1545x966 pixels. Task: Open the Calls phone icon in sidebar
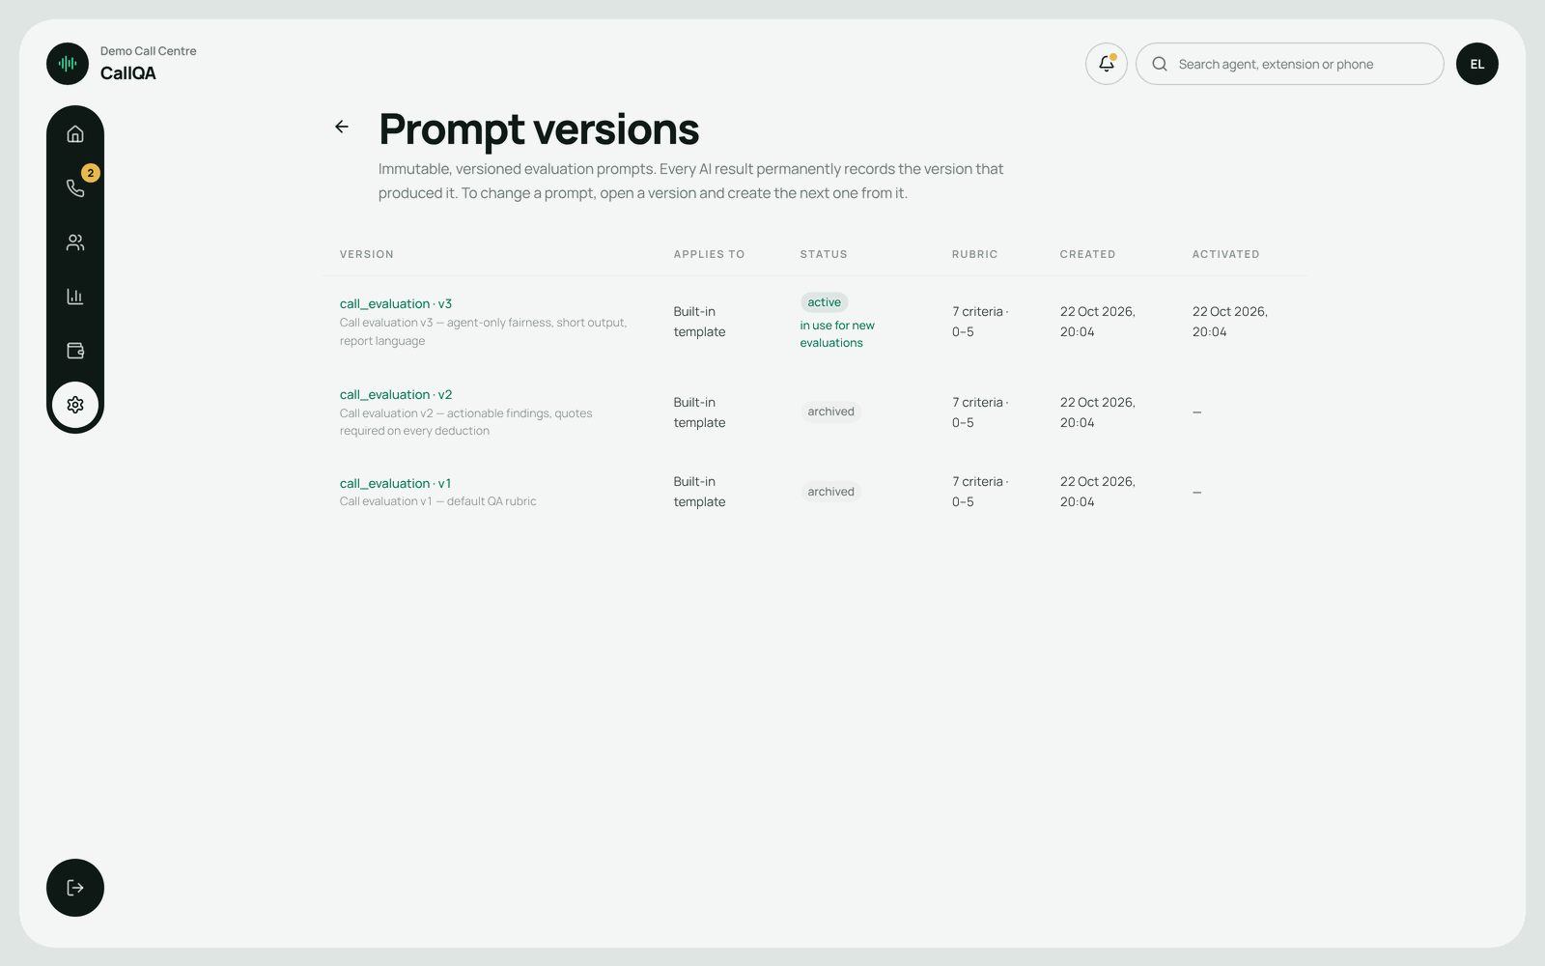75,188
